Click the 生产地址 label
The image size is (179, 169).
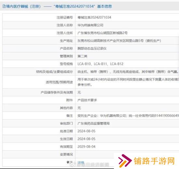(66, 41)
